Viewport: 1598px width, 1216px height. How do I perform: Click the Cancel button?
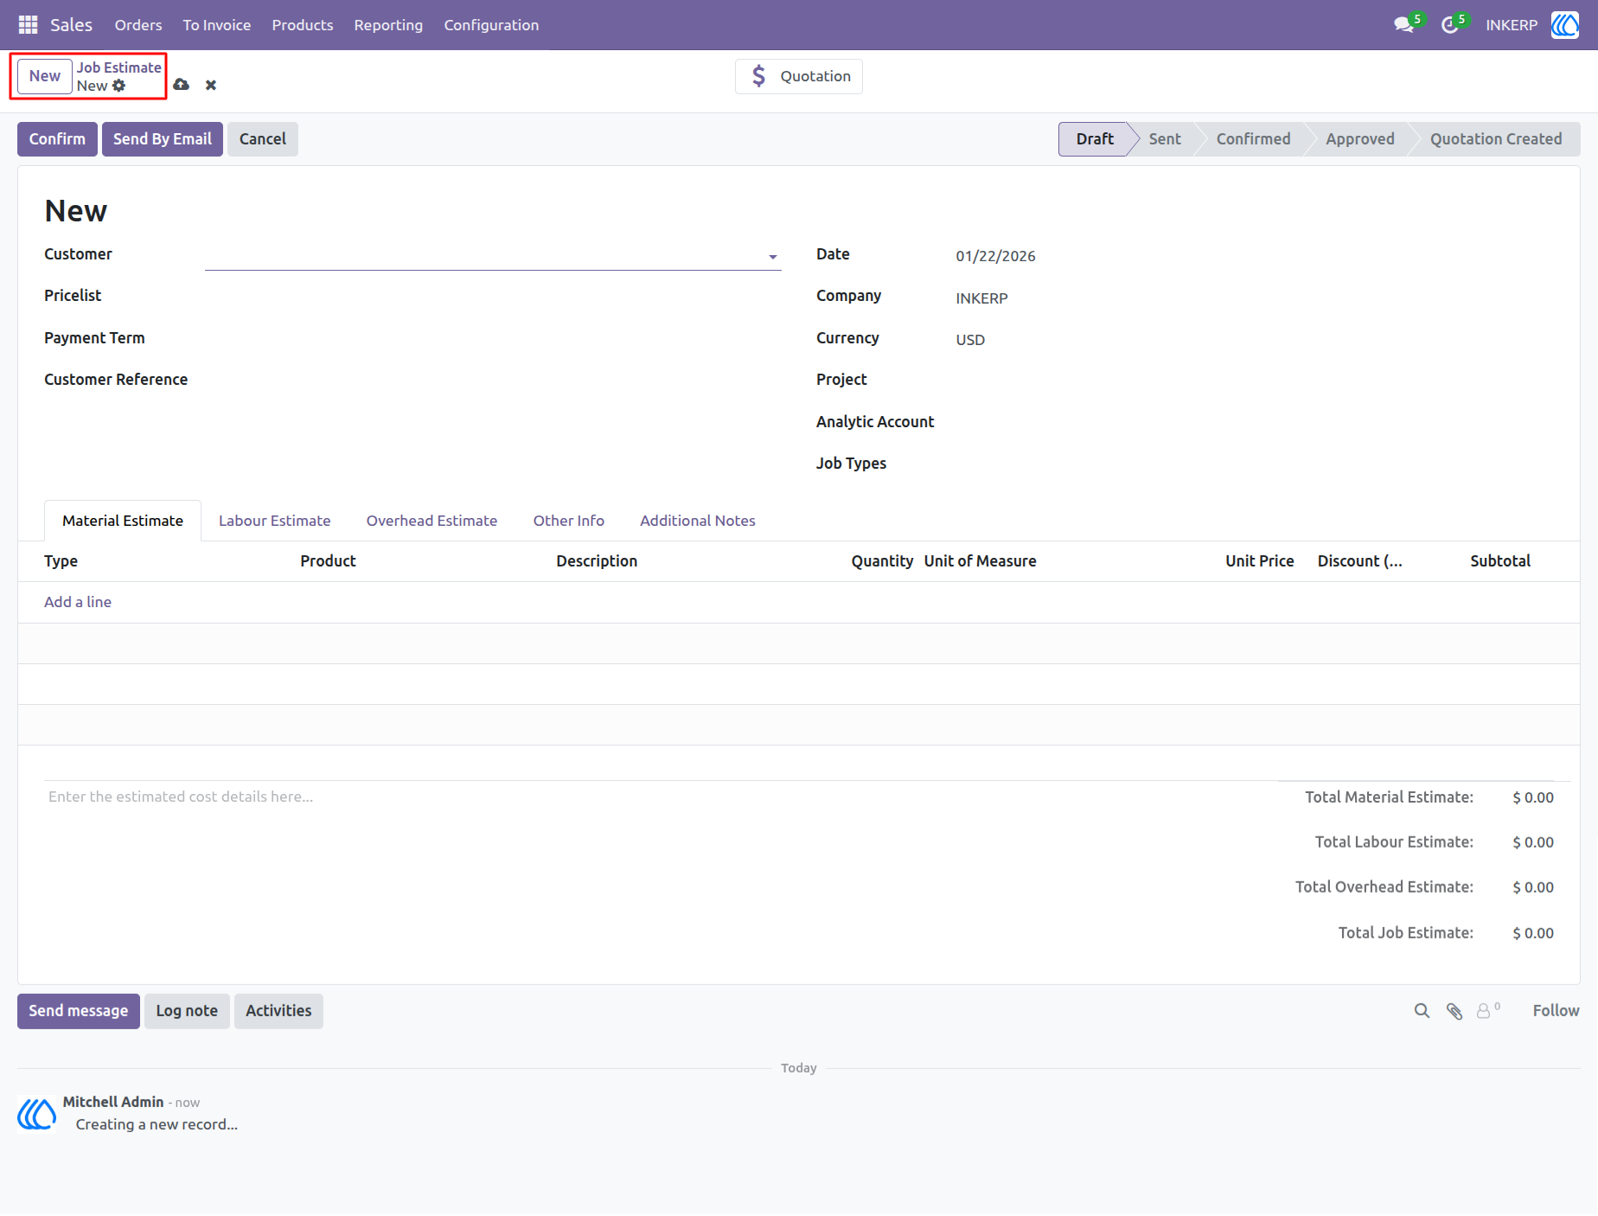(263, 139)
